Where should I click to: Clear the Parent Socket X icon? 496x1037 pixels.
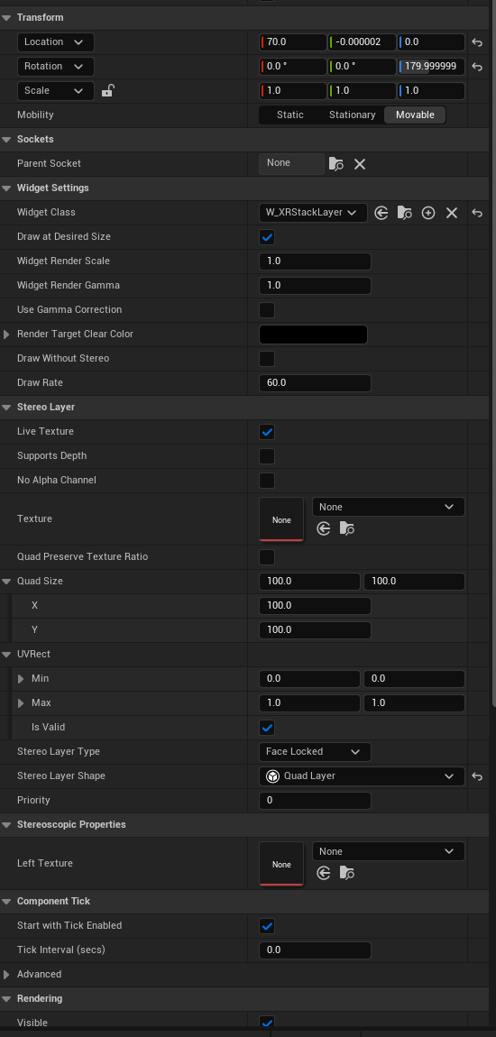pyautogui.click(x=360, y=164)
